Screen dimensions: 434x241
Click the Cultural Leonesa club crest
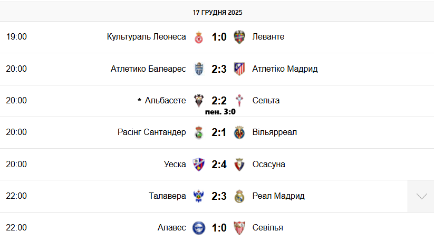pos(199,37)
